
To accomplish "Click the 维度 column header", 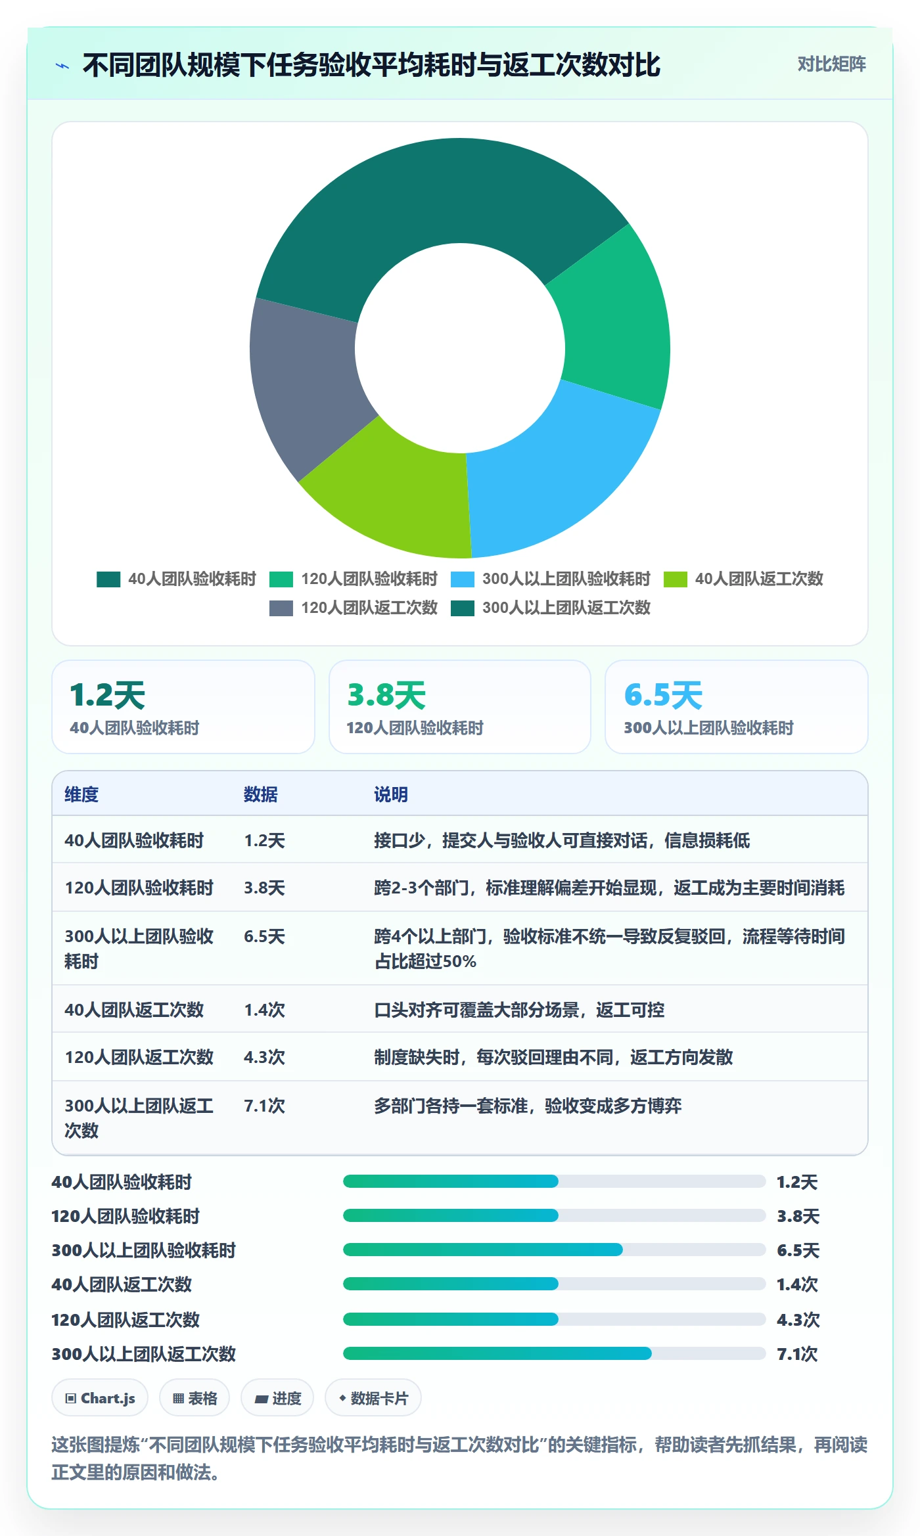I will [x=81, y=794].
